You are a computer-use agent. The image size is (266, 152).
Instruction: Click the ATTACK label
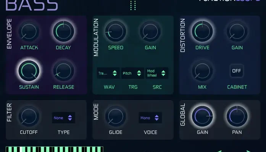coord(29,47)
